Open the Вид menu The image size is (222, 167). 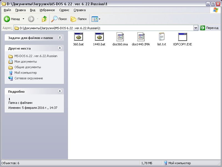[32, 10]
